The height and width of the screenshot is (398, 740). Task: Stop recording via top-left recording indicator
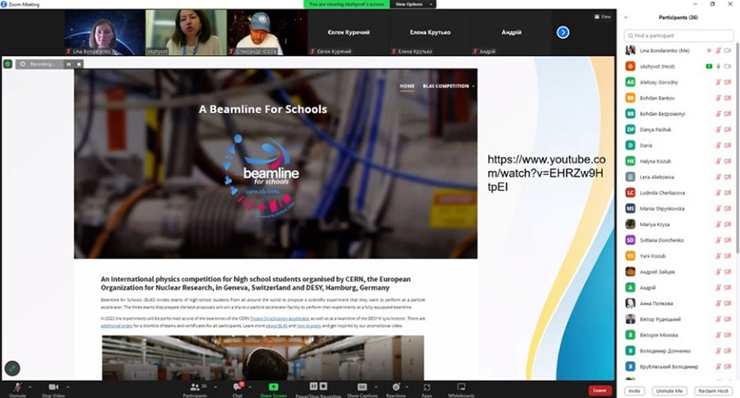click(x=79, y=64)
